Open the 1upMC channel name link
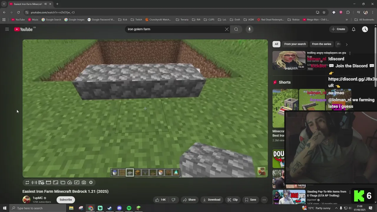 click(38, 198)
